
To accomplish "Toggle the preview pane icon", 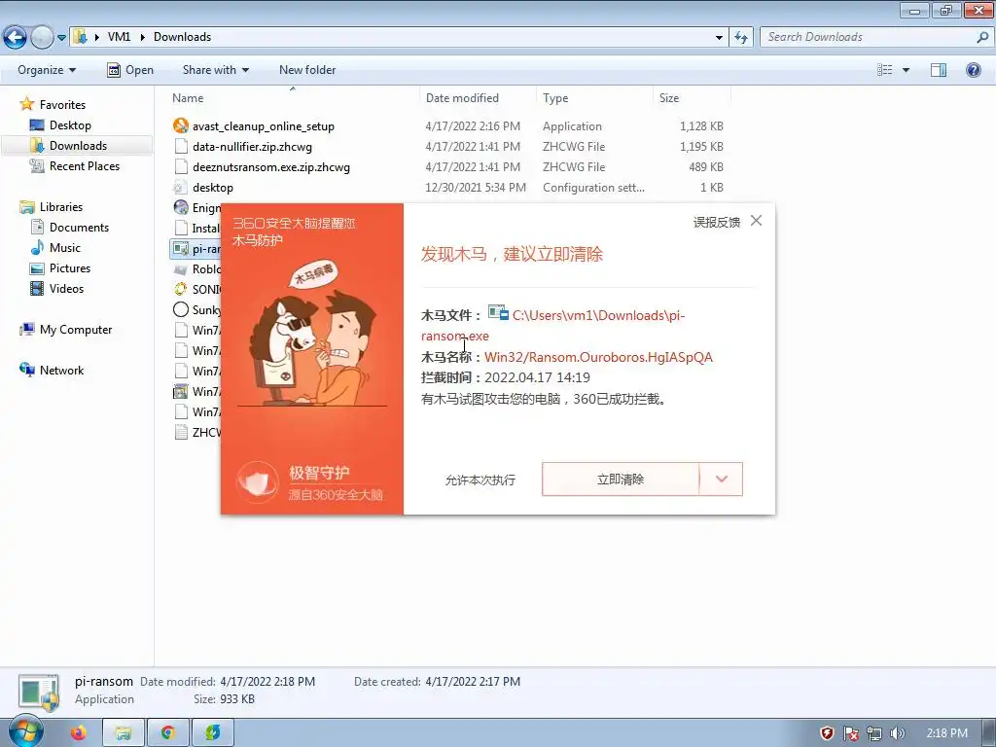I will click(x=939, y=70).
